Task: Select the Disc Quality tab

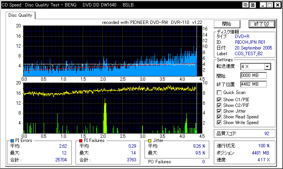Action: (x=20, y=15)
